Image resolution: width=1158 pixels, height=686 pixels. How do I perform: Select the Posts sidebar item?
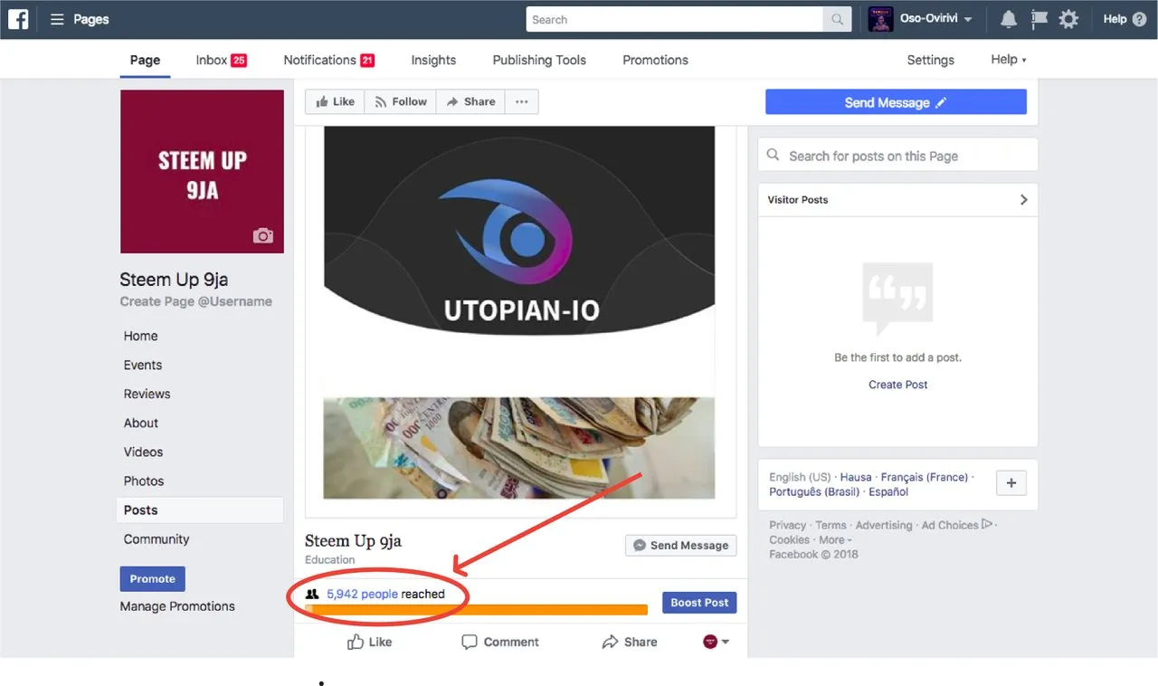tap(200, 510)
